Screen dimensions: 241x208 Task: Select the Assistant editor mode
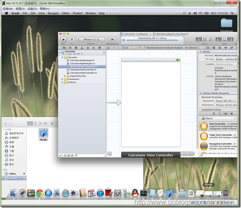[x=205, y=40]
